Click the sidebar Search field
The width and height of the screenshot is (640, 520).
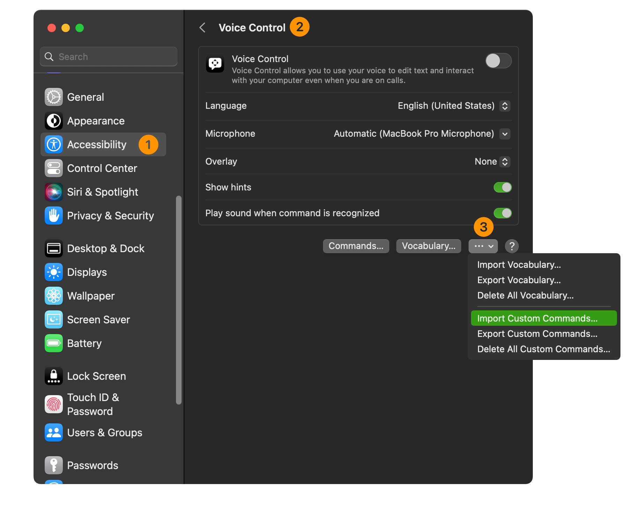click(x=109, y=57)
